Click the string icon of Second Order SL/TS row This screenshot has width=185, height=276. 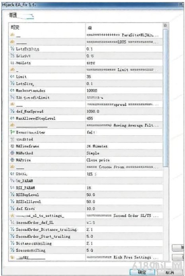pyautogui.click(x=12, y=216)
